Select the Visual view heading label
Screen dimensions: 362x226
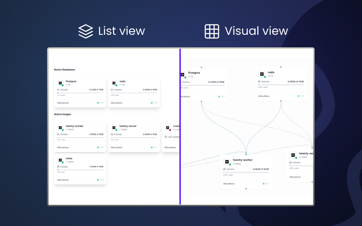tap(256, 31)
